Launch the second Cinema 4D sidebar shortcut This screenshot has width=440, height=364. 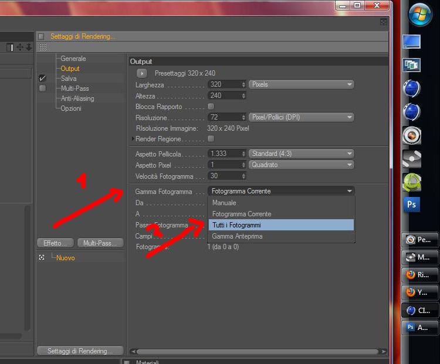click(412, 112)
